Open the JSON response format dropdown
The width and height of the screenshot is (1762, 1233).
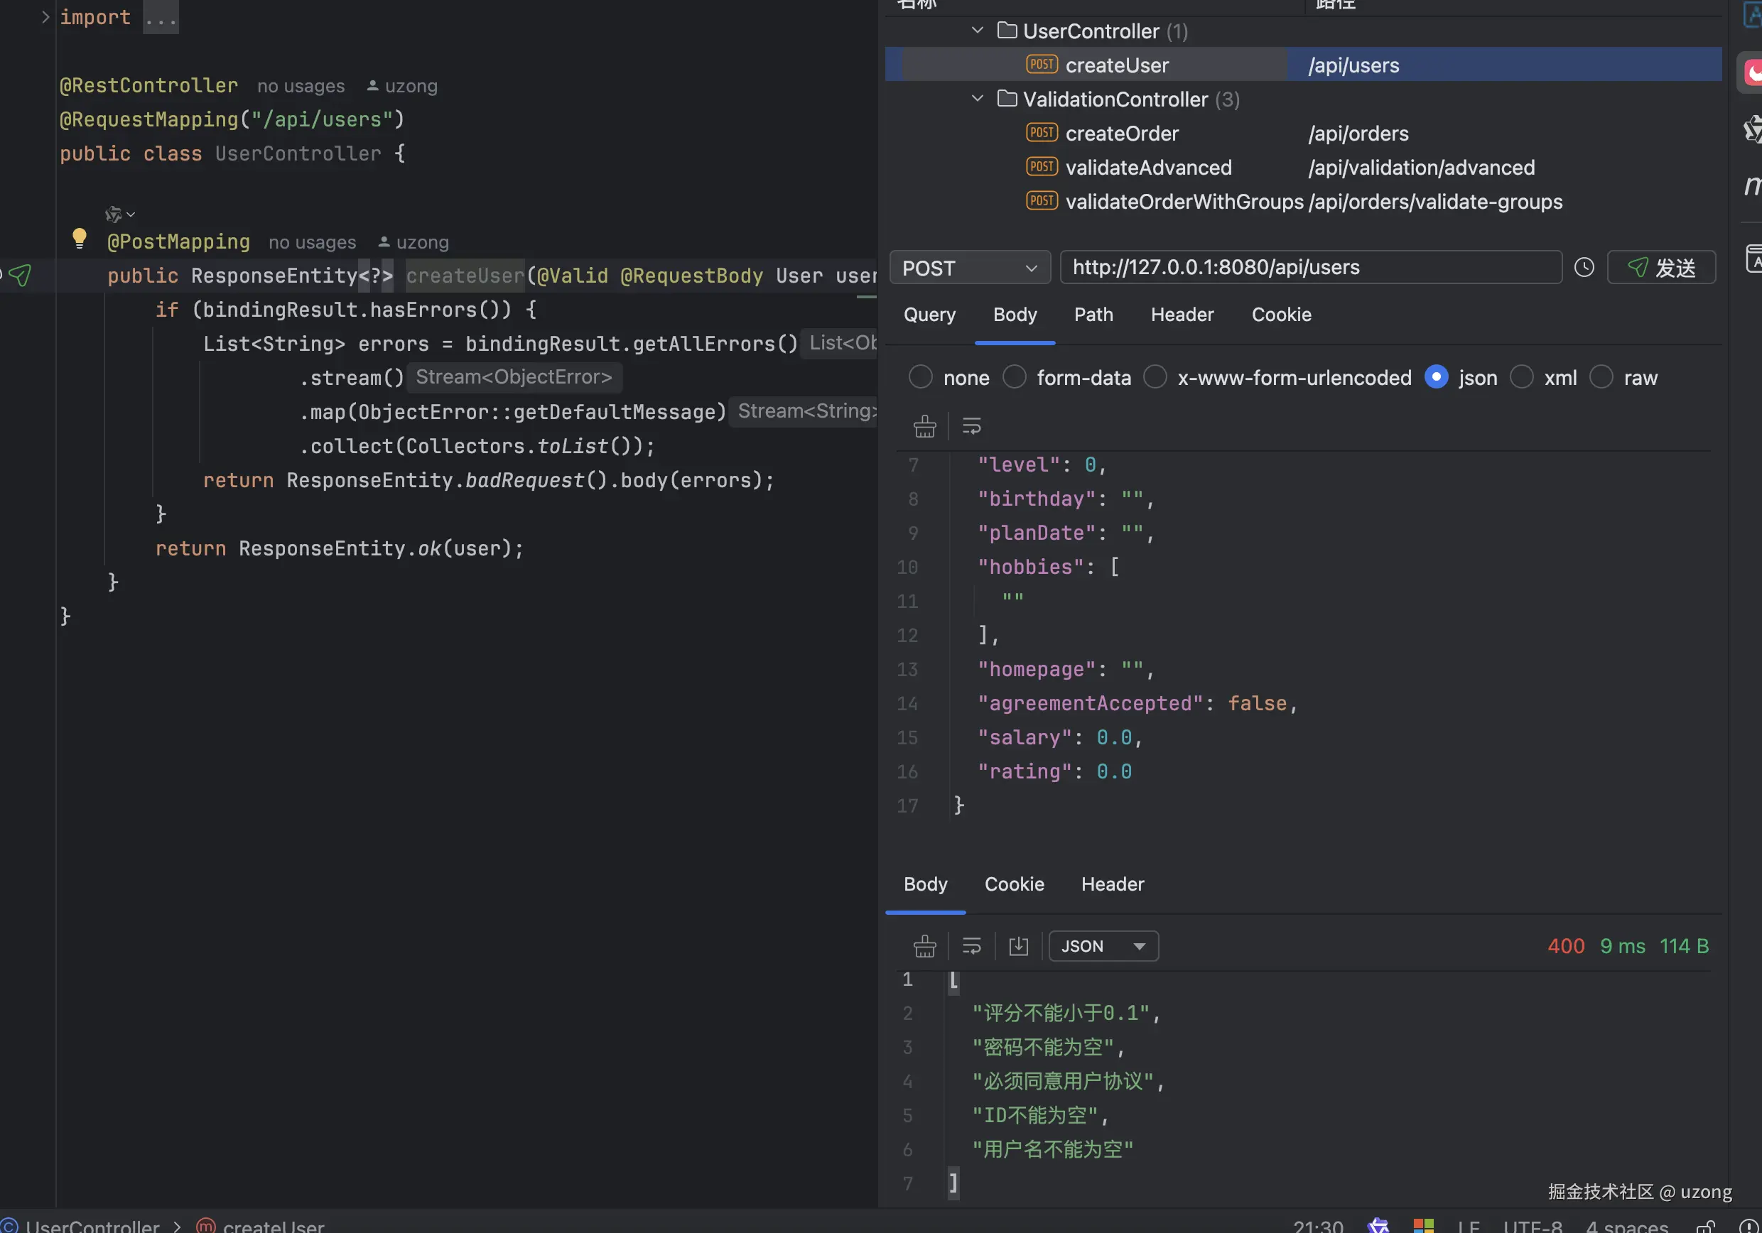pyautogui.click(x=1103, y=946)
